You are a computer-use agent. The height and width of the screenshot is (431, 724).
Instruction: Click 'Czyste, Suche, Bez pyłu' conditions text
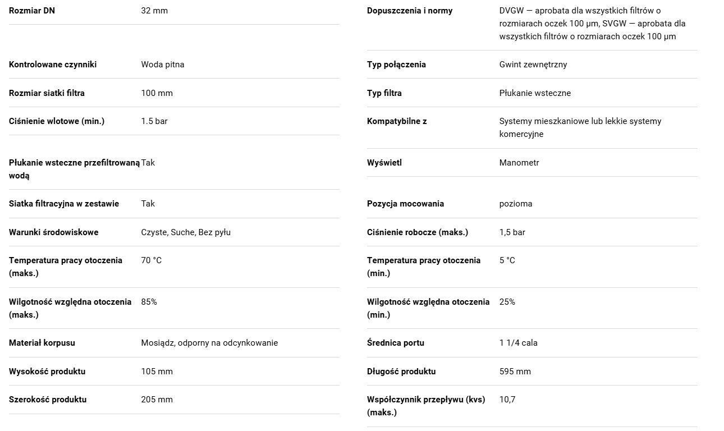186,232
